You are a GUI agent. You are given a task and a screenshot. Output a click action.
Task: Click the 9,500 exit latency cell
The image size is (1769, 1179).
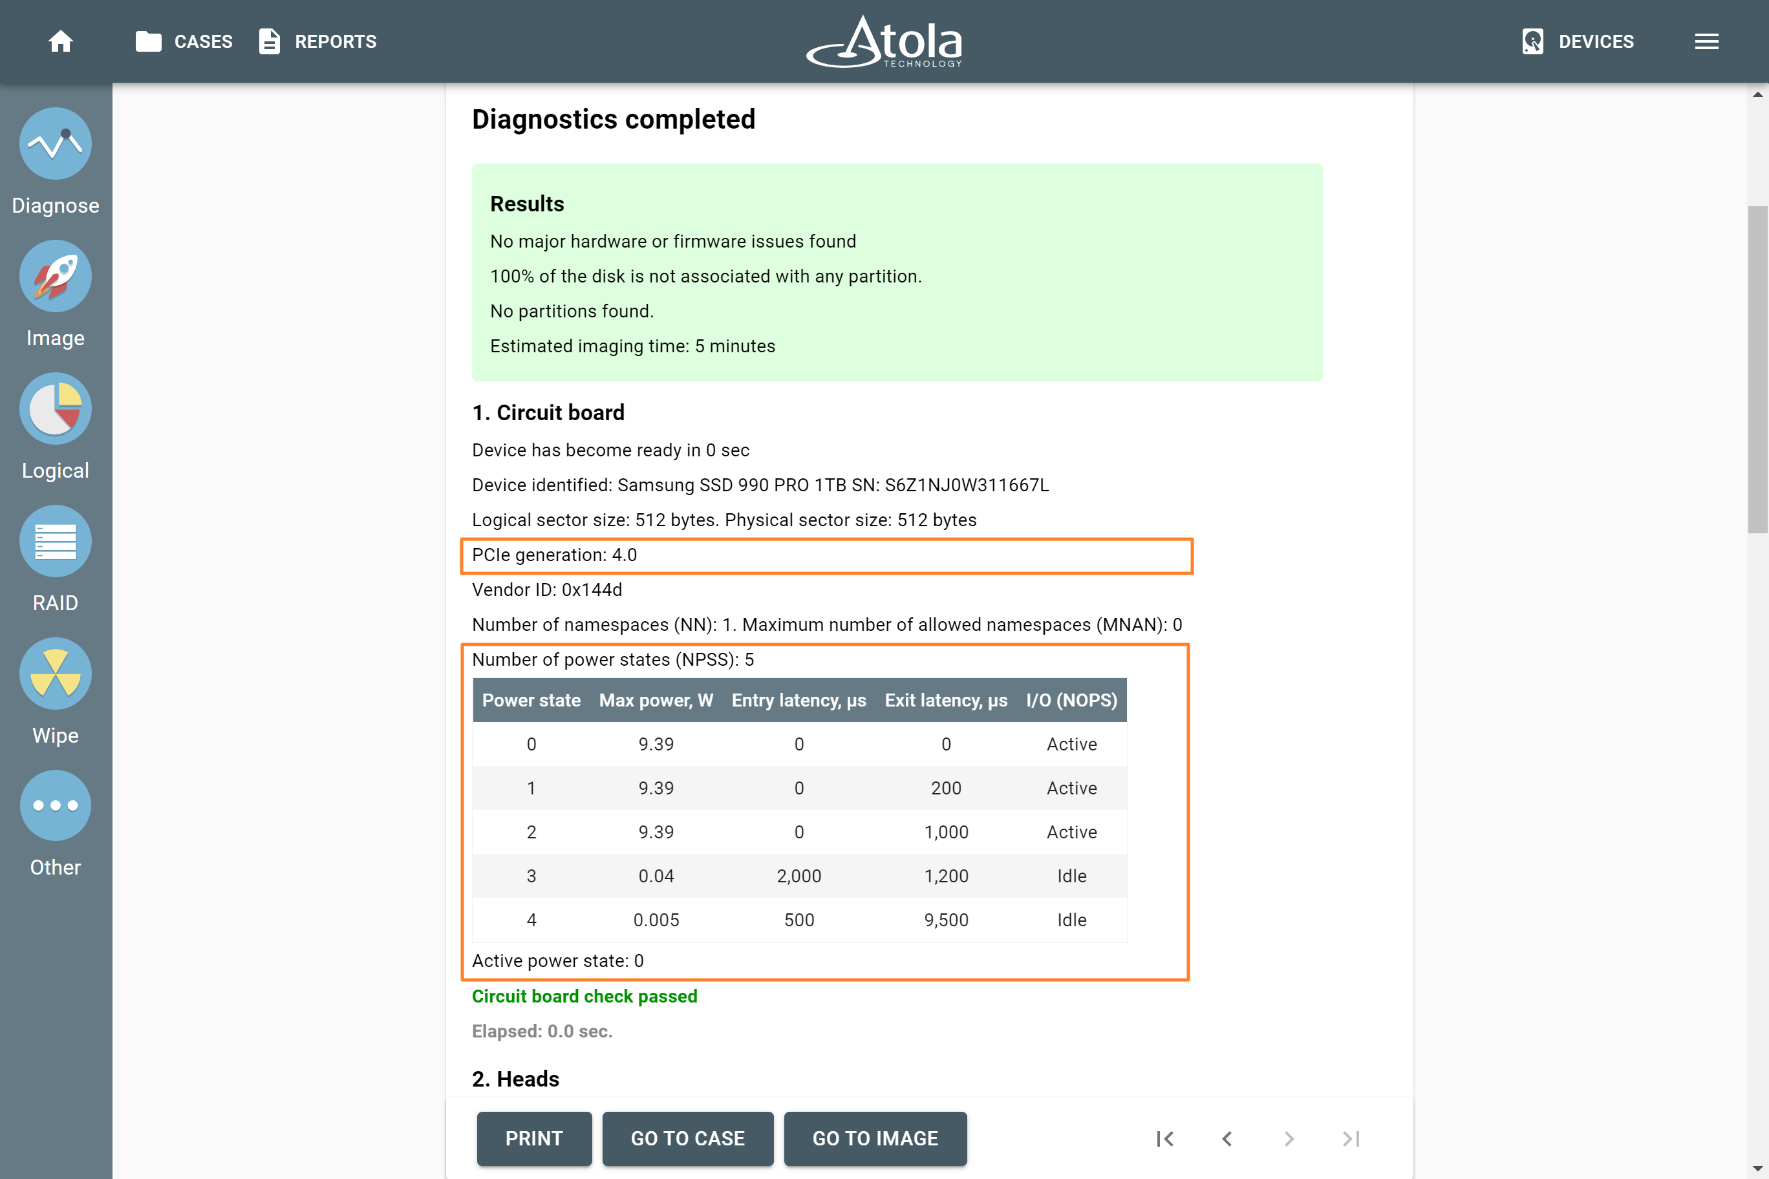pyautogui.click(x=946, y=920)
